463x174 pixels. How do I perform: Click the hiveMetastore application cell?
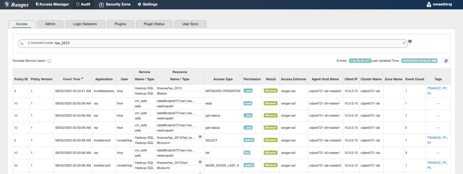104,91
